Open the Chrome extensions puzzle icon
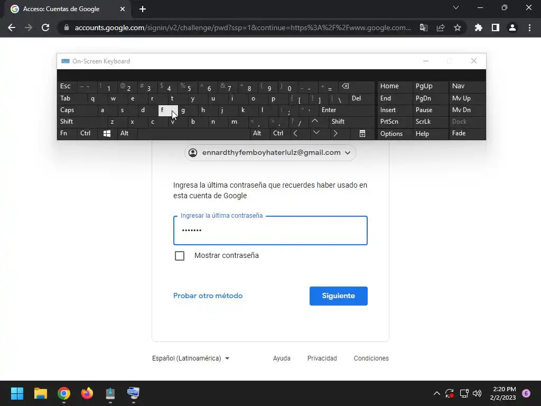The image size is (541, 406). pos(478,27)
